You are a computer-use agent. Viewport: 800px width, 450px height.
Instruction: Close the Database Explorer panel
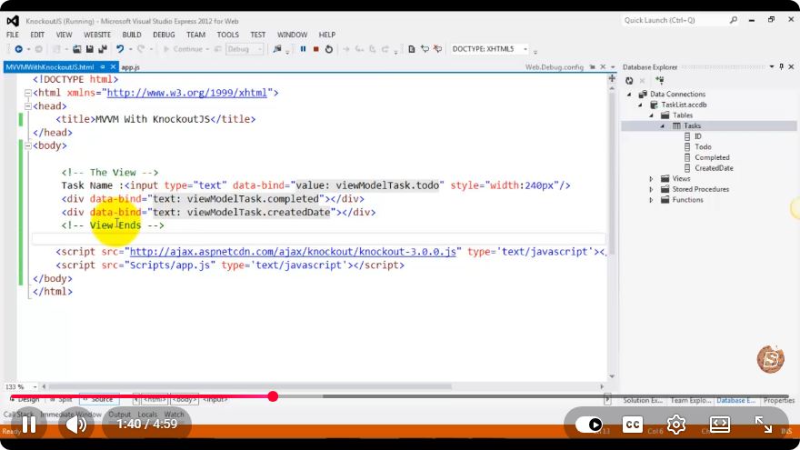791,67
